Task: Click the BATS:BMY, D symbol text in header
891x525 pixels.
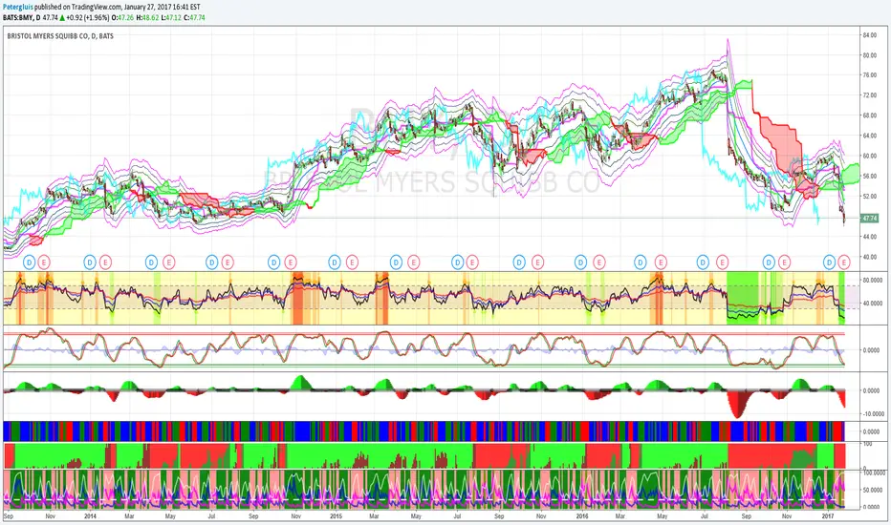Action: (22, 17)
